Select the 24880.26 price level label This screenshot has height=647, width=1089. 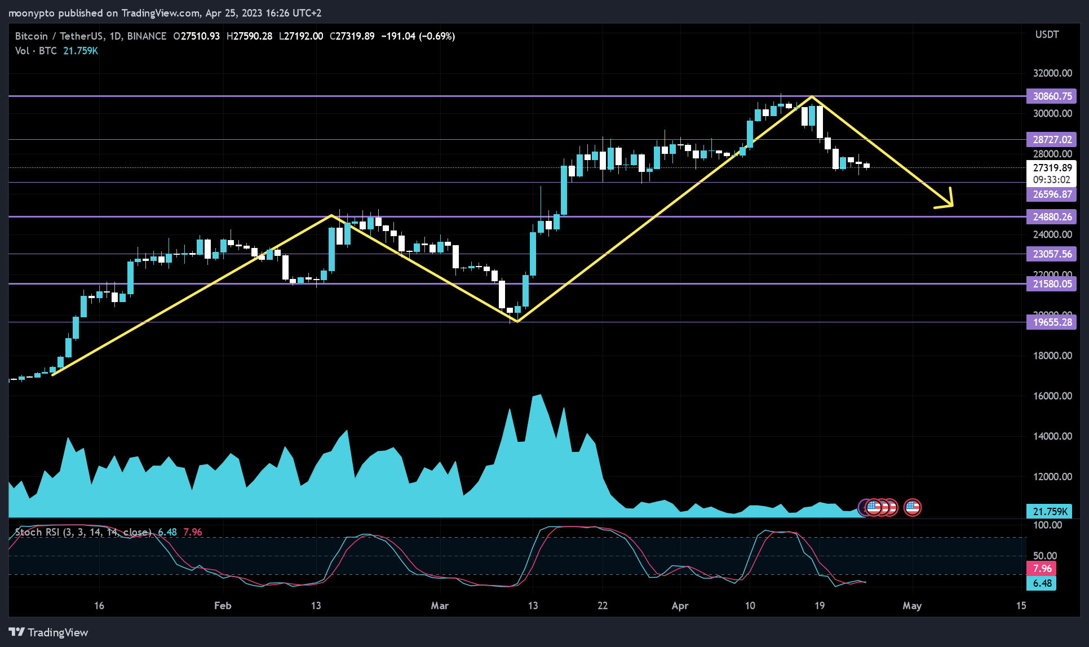click(x=1051, y=217)
